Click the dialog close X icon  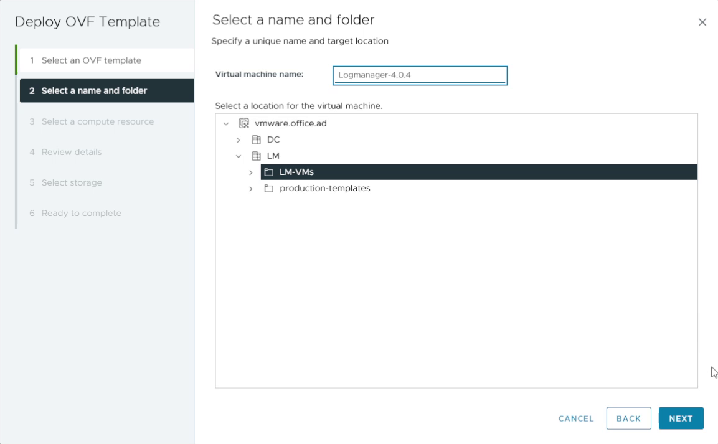[x=702, y=22]
